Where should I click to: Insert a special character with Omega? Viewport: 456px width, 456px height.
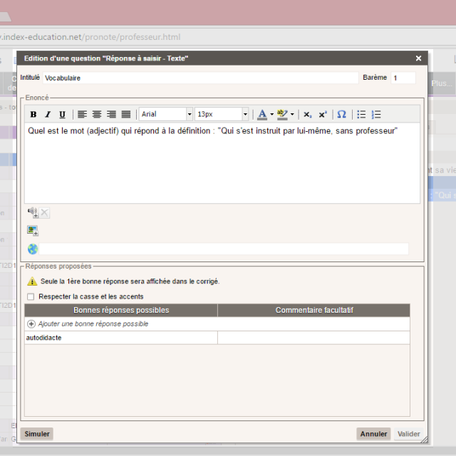coord(341,115)
